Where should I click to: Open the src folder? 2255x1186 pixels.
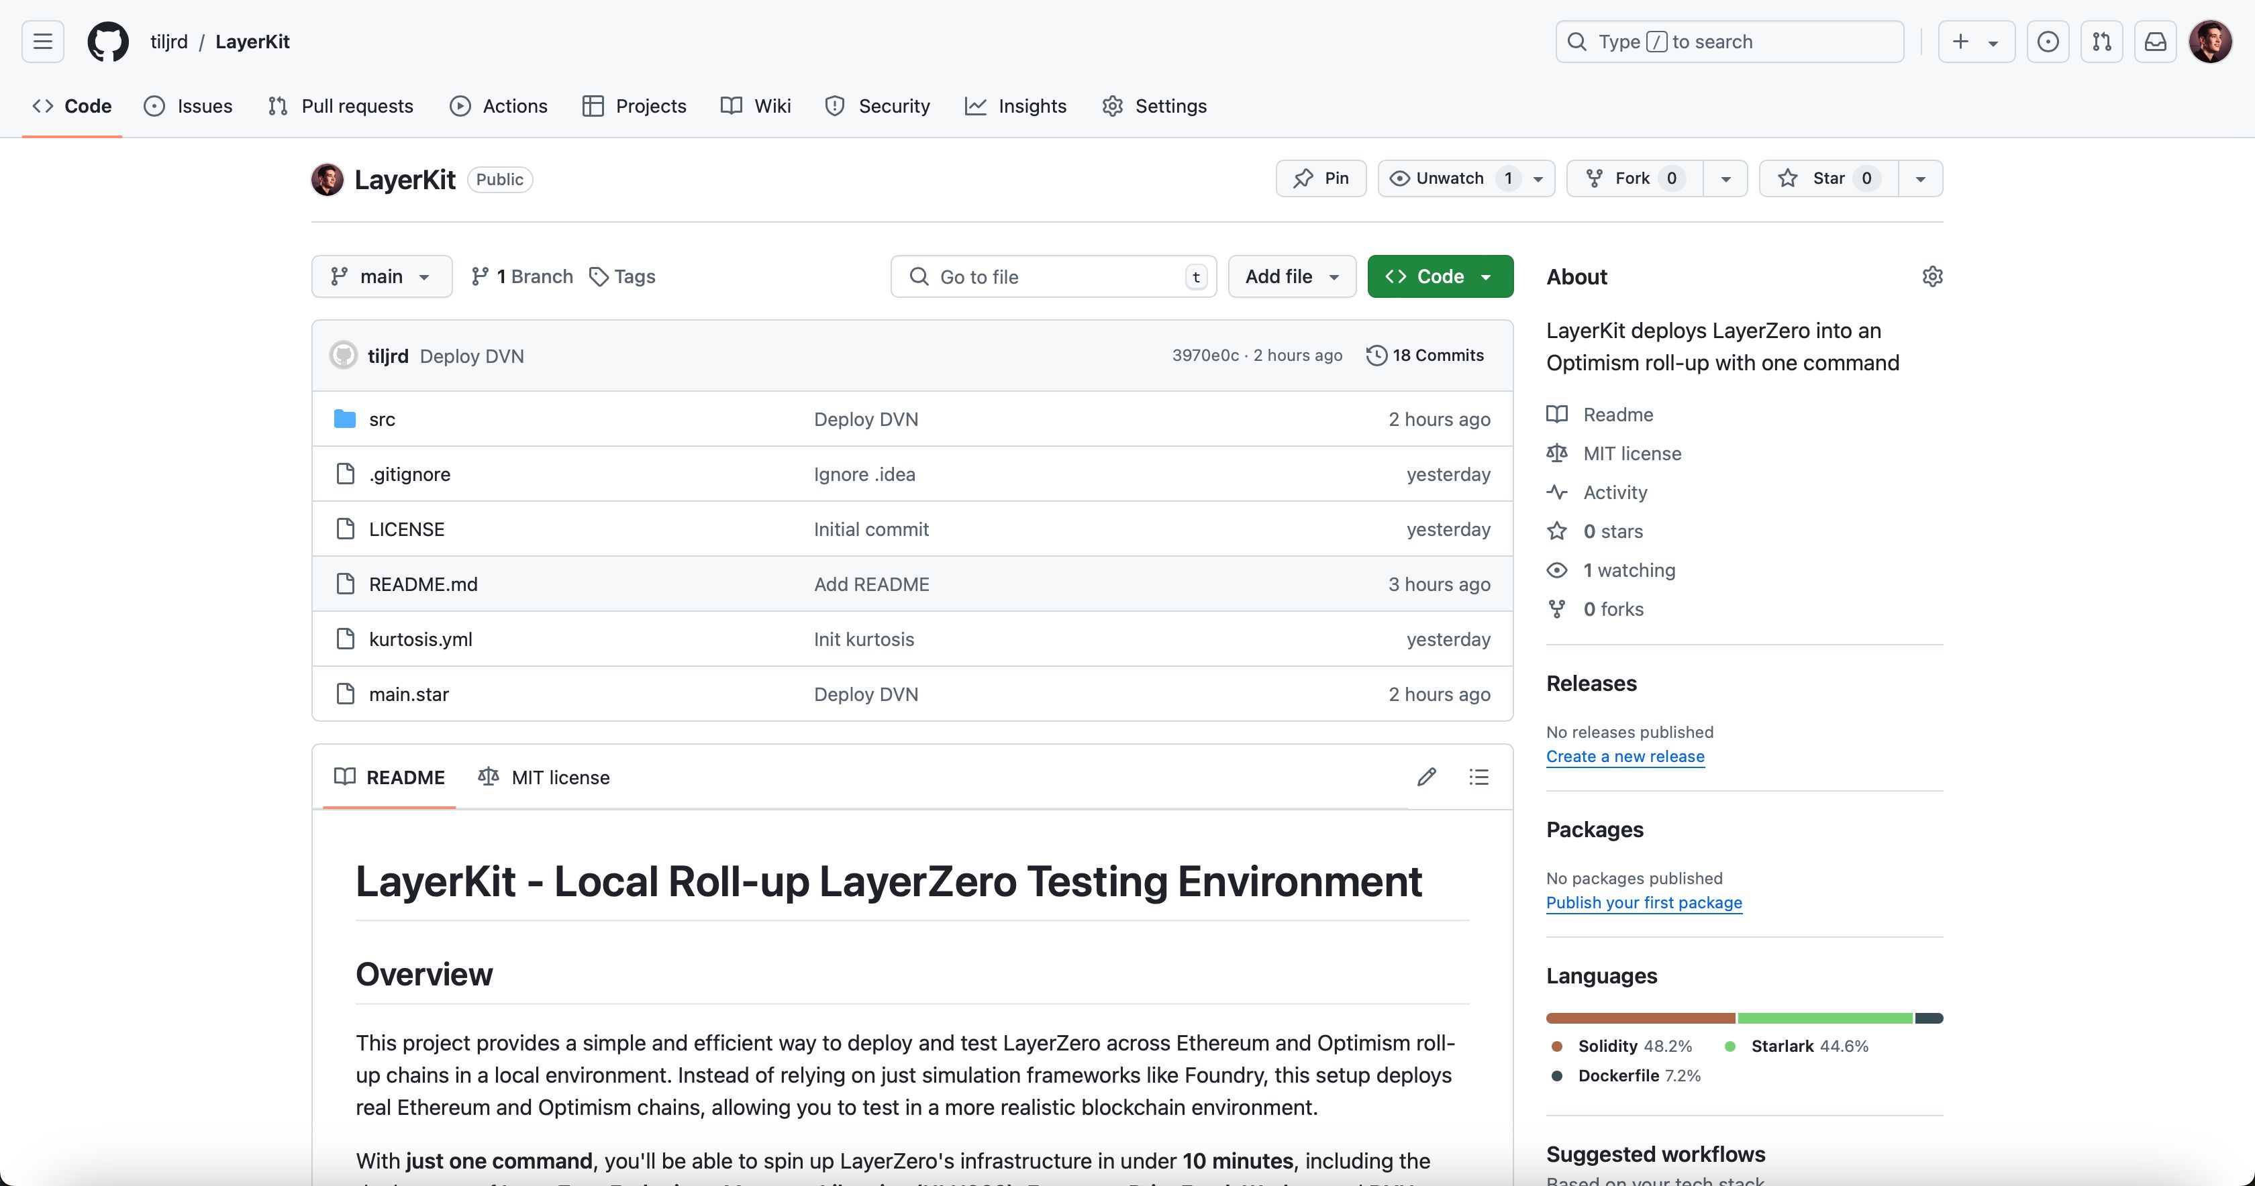tap(382, 419)
